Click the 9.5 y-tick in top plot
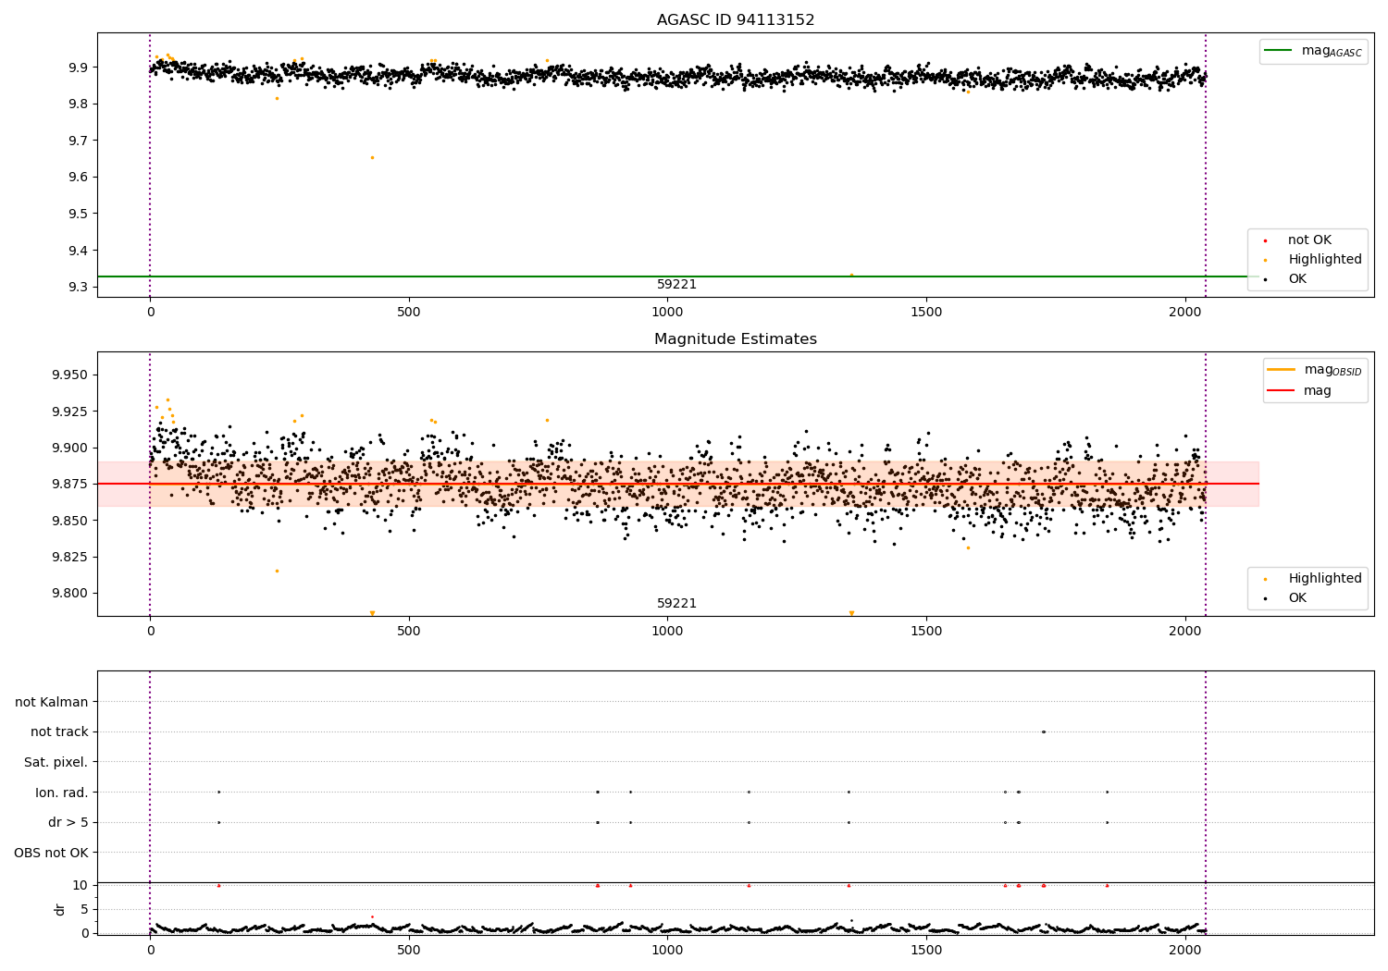Screen dimensions: 1388x971 [x=77, y=214]
